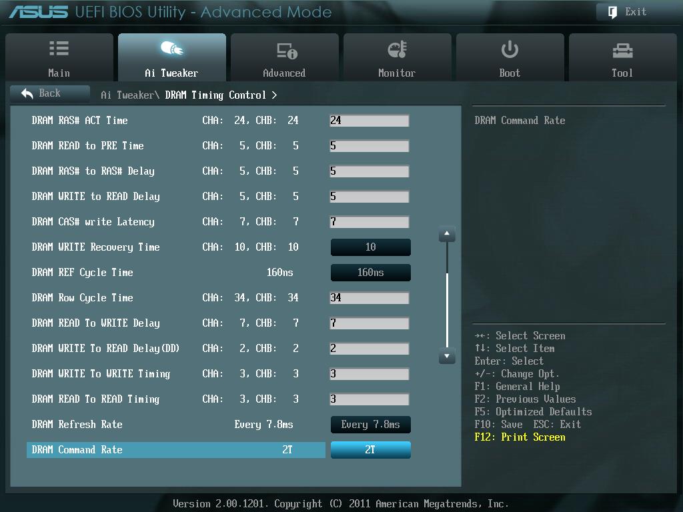
Task: Click the F2: Previous Values hint
Action: pos(526,399)
